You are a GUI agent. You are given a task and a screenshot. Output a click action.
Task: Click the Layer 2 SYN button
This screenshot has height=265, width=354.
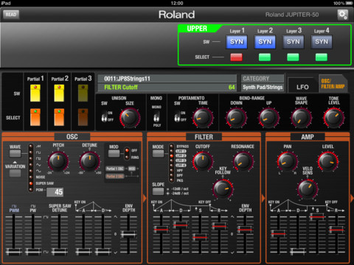[x=265, y=42]
